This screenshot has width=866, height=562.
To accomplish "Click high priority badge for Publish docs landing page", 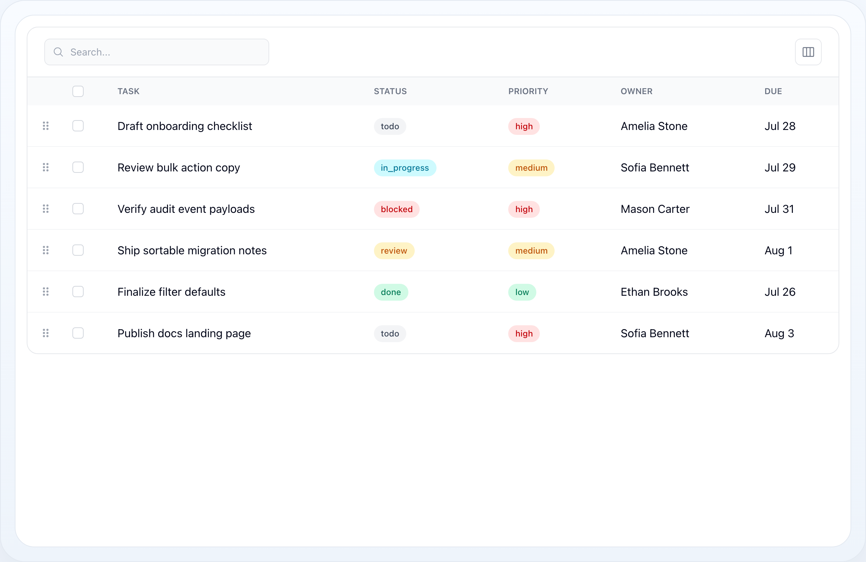I will [x=524, y=334].
